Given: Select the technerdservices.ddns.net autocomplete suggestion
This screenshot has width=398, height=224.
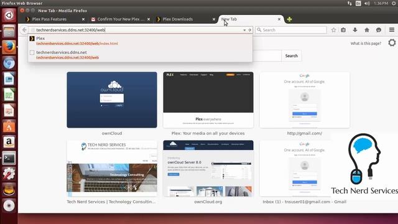Looking at the screenshot, I should pos(140,55).
